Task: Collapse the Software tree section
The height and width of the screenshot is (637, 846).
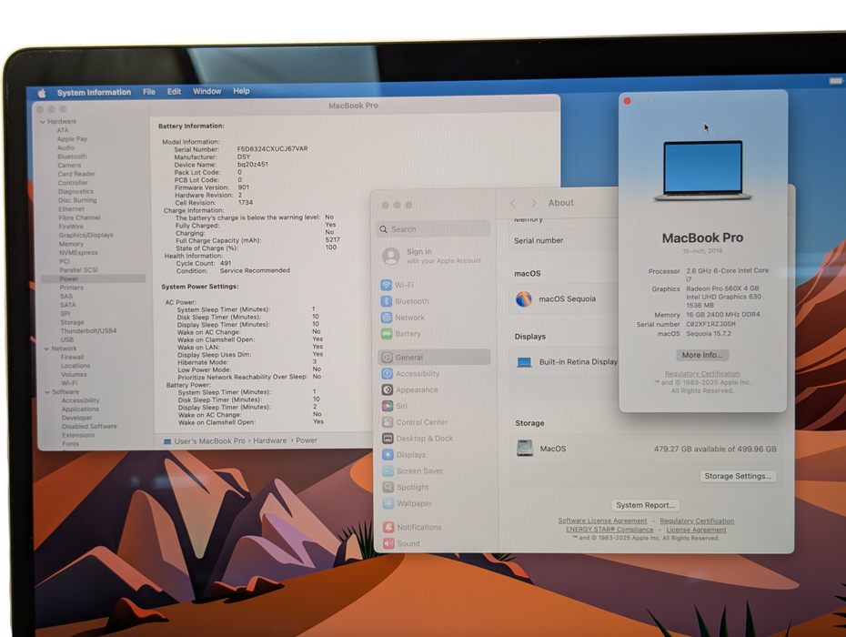Action: coord(47,392)
